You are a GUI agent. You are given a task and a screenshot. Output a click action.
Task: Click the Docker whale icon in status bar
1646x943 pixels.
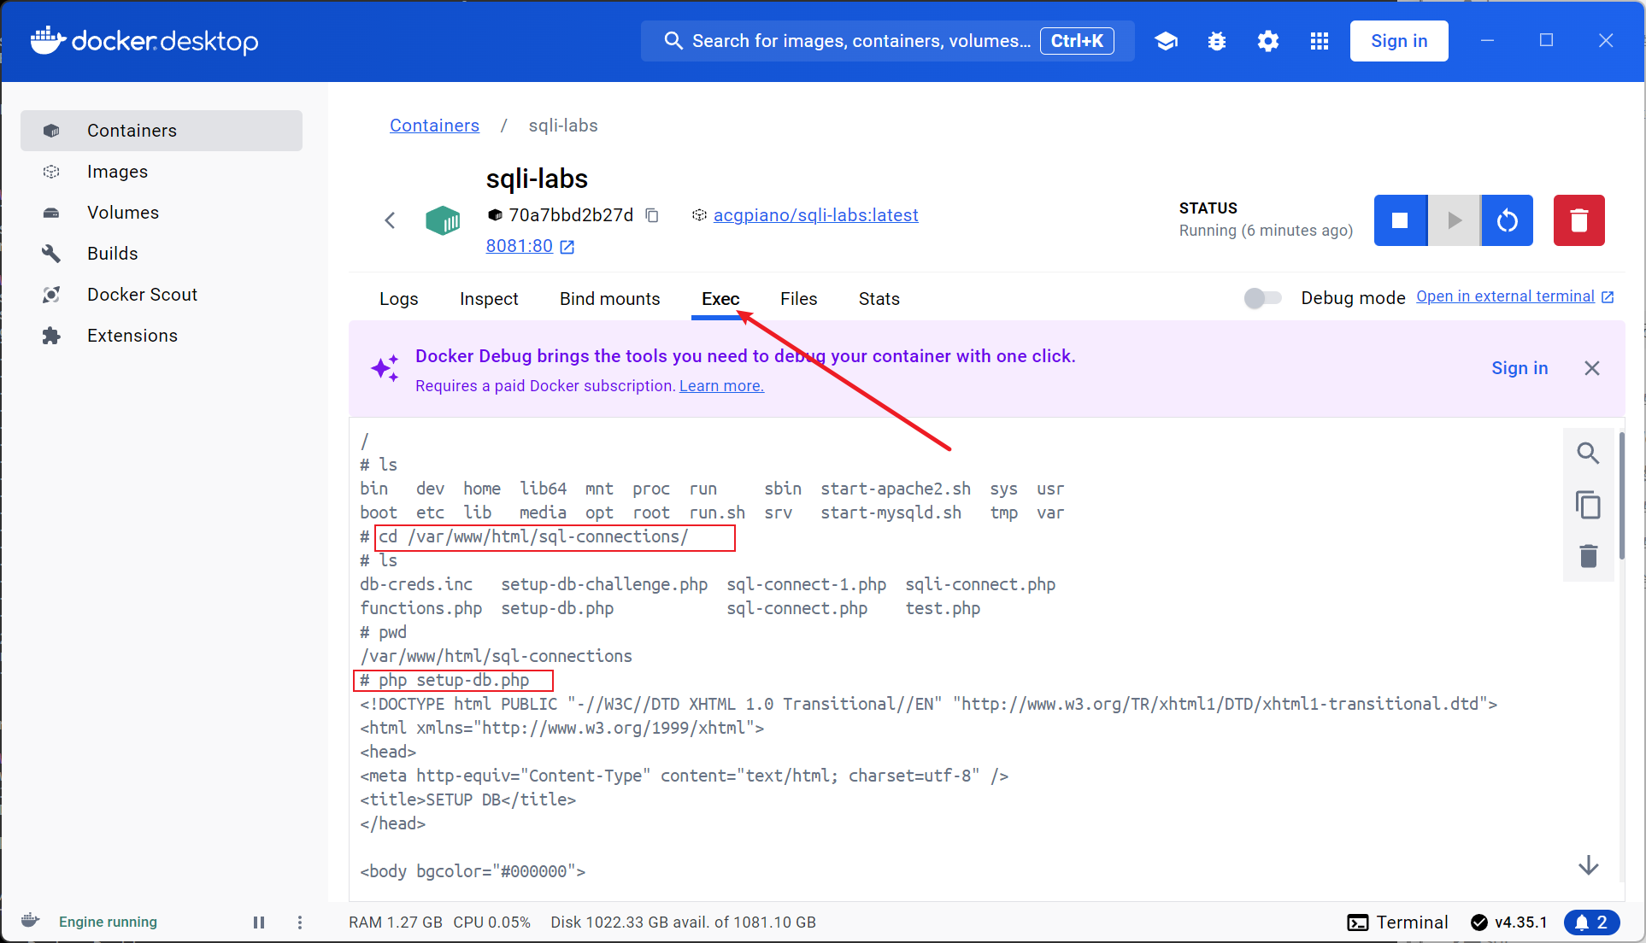[30, 921]
